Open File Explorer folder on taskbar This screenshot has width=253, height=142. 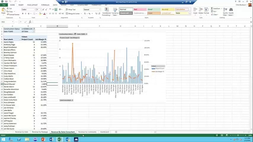coord(27,139)
